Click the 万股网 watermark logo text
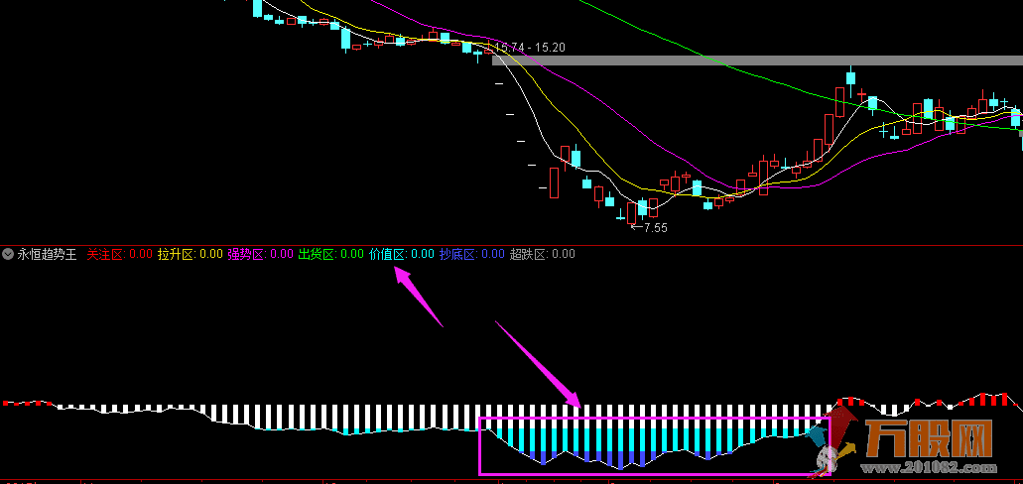 (928, 439)
